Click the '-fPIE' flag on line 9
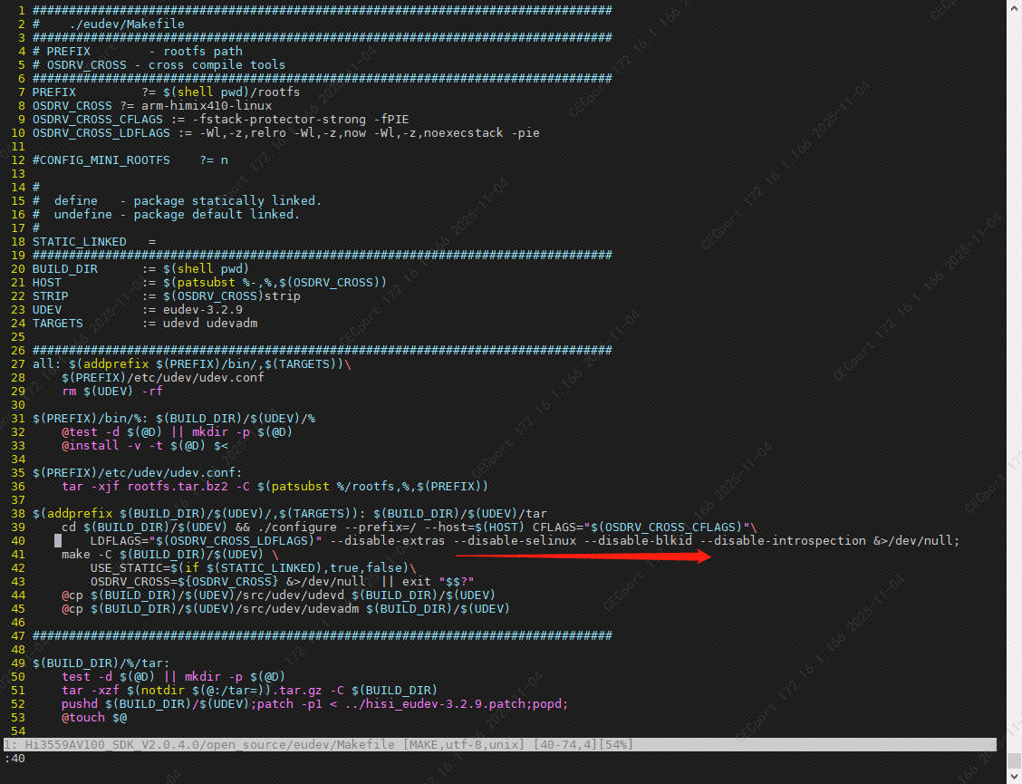 (391, 120)
